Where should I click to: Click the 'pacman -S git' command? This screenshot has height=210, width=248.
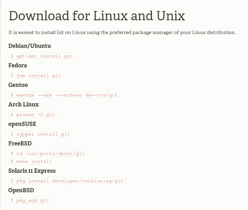[x=33, y=115]
